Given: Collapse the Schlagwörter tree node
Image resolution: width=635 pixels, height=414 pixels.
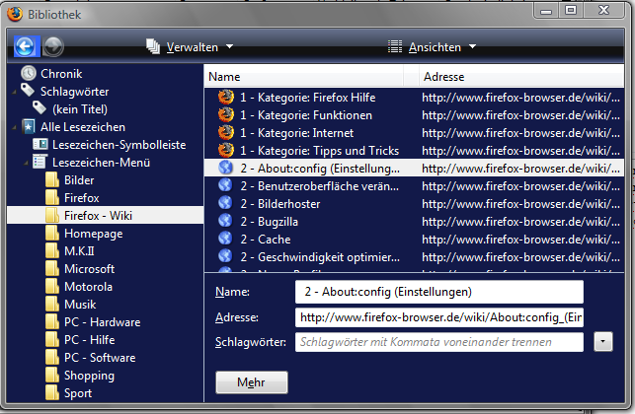Looking at the screenshot, I should [x=14, y=92].
